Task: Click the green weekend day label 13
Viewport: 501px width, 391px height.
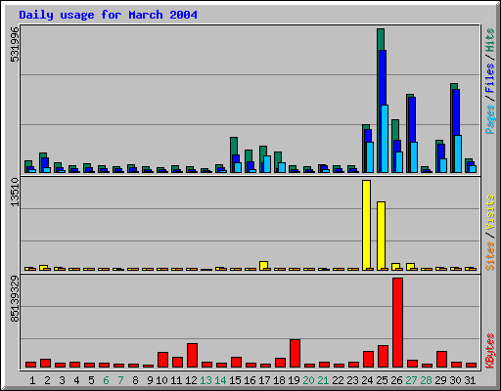Action: (x=205, y=380)
